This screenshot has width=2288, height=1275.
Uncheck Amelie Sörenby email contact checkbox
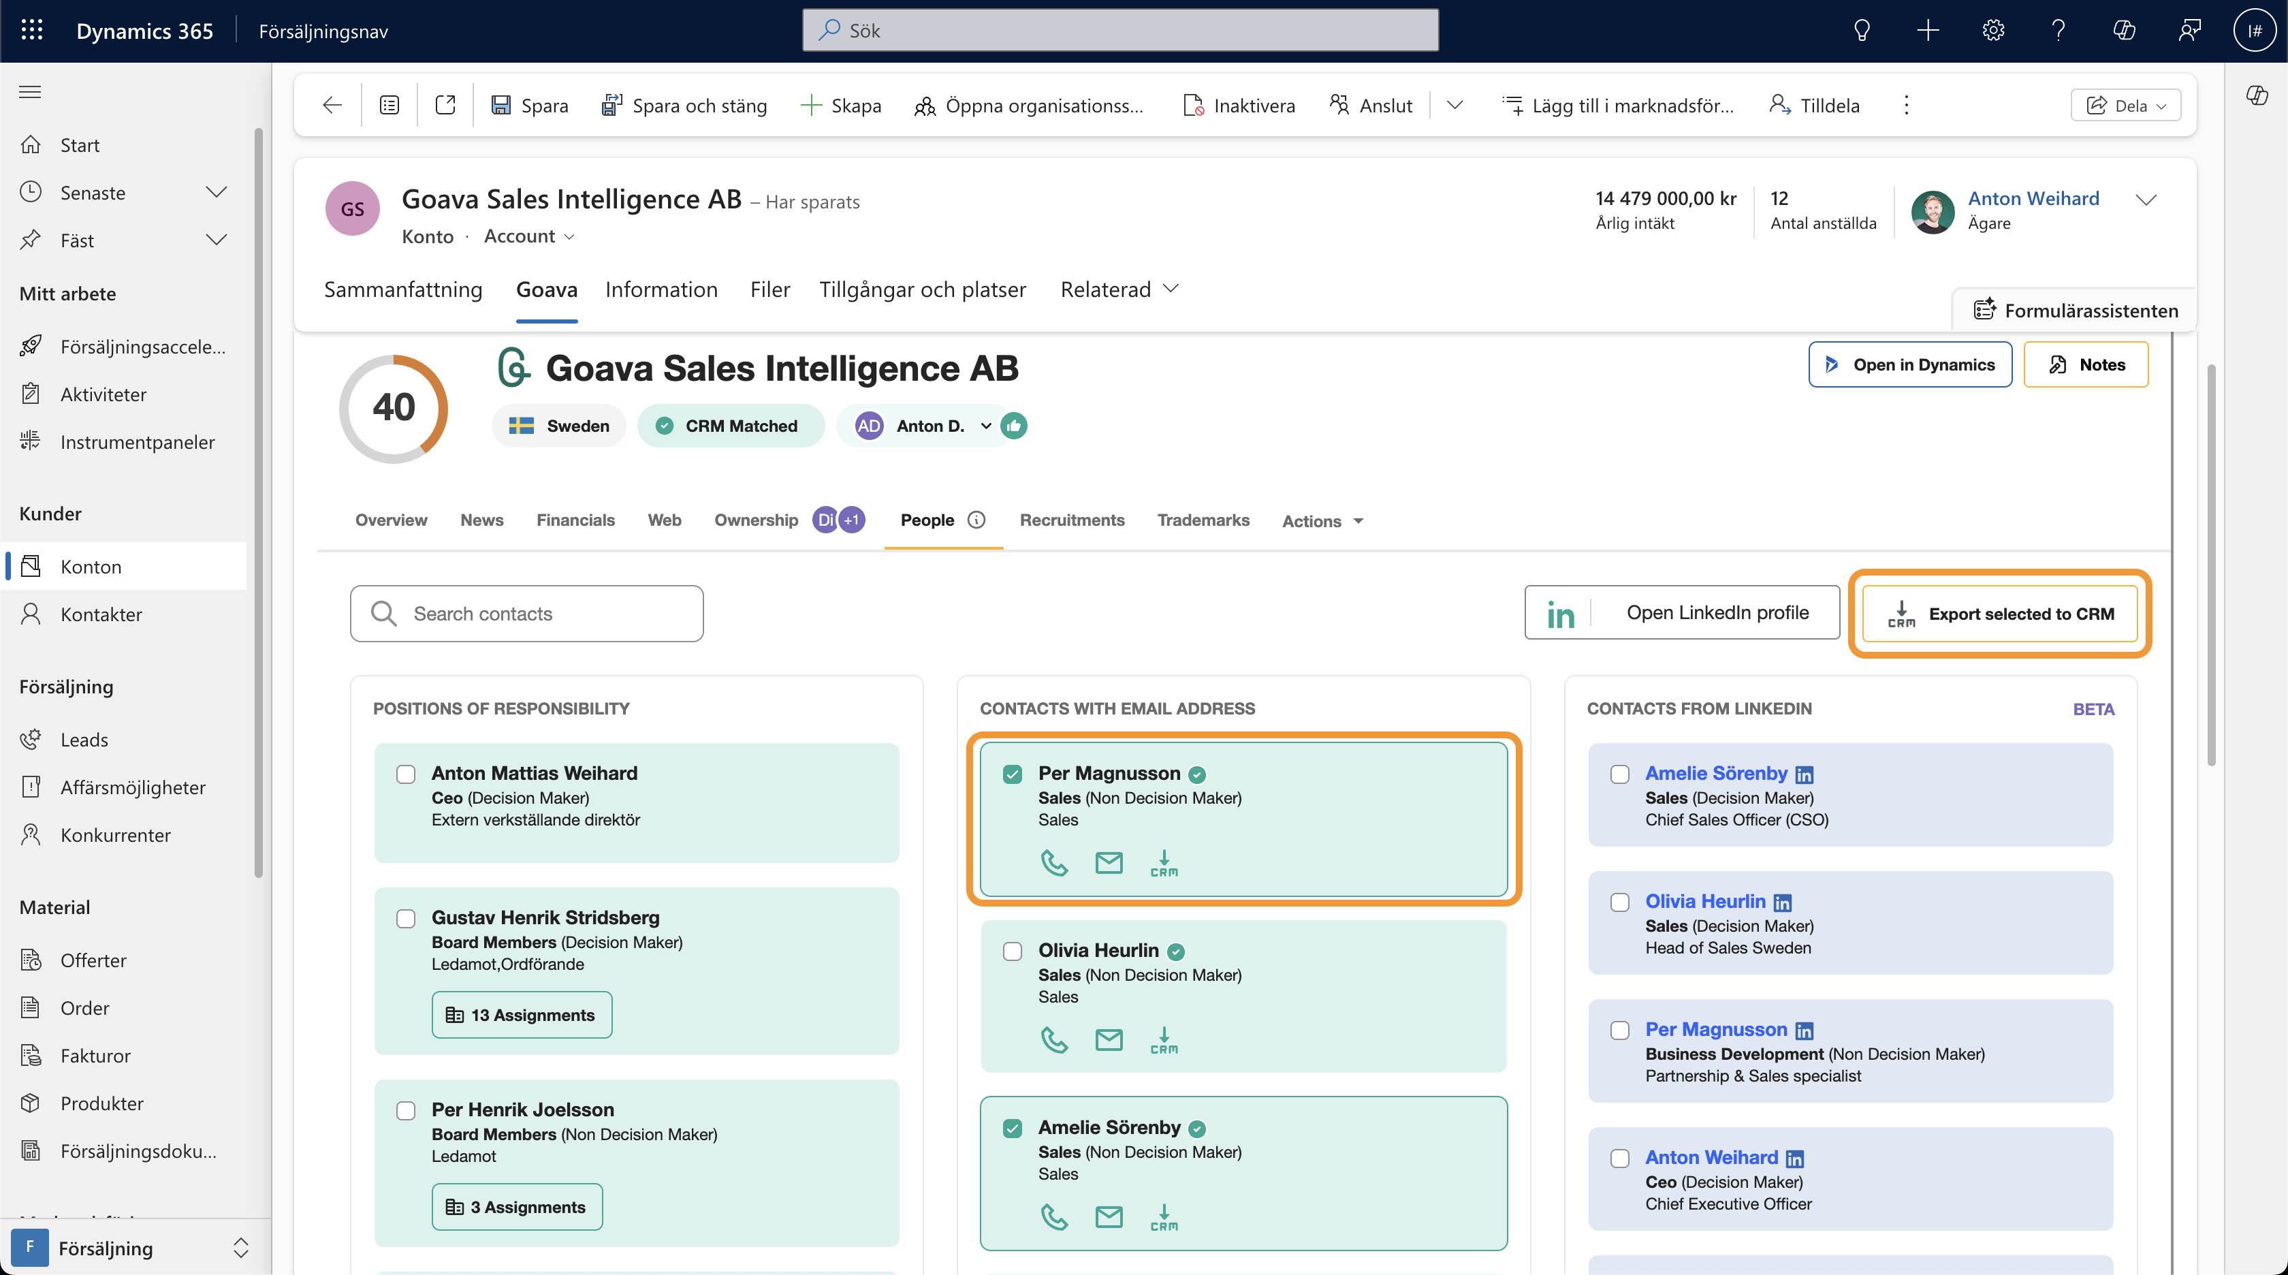1013,1129
